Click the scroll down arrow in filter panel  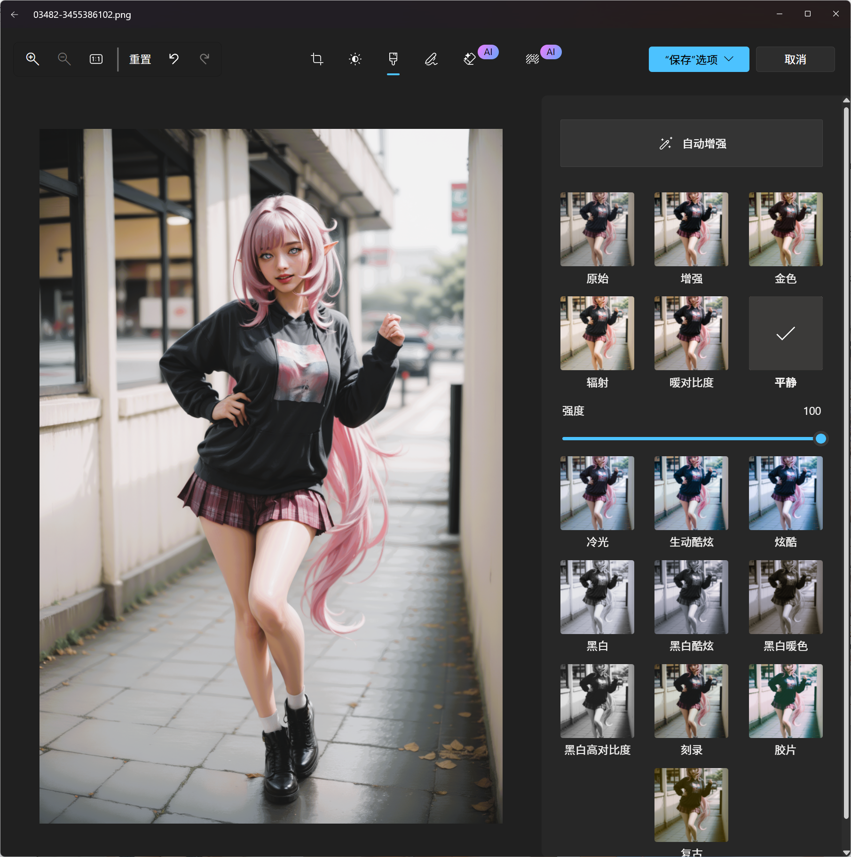(x=846, y=852)
